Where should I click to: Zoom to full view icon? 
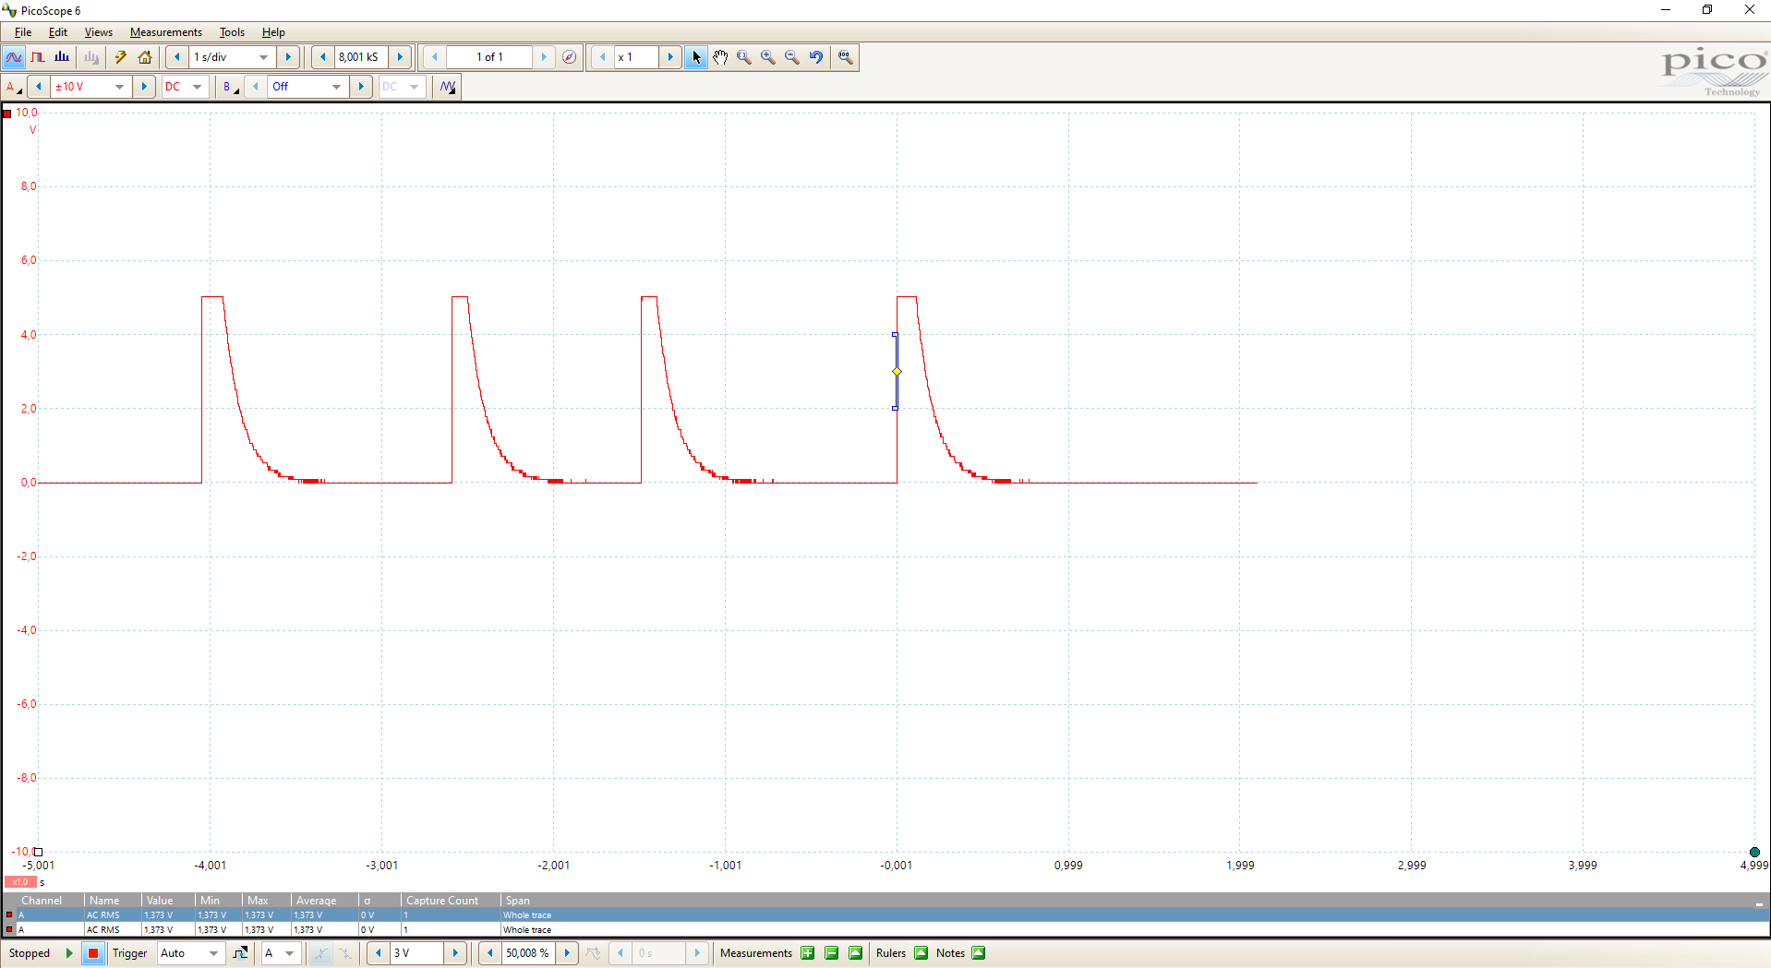click(x=845, y=57)
